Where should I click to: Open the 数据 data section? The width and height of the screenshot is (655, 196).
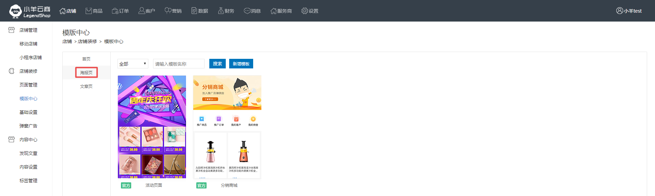click(x=199, y=11)
